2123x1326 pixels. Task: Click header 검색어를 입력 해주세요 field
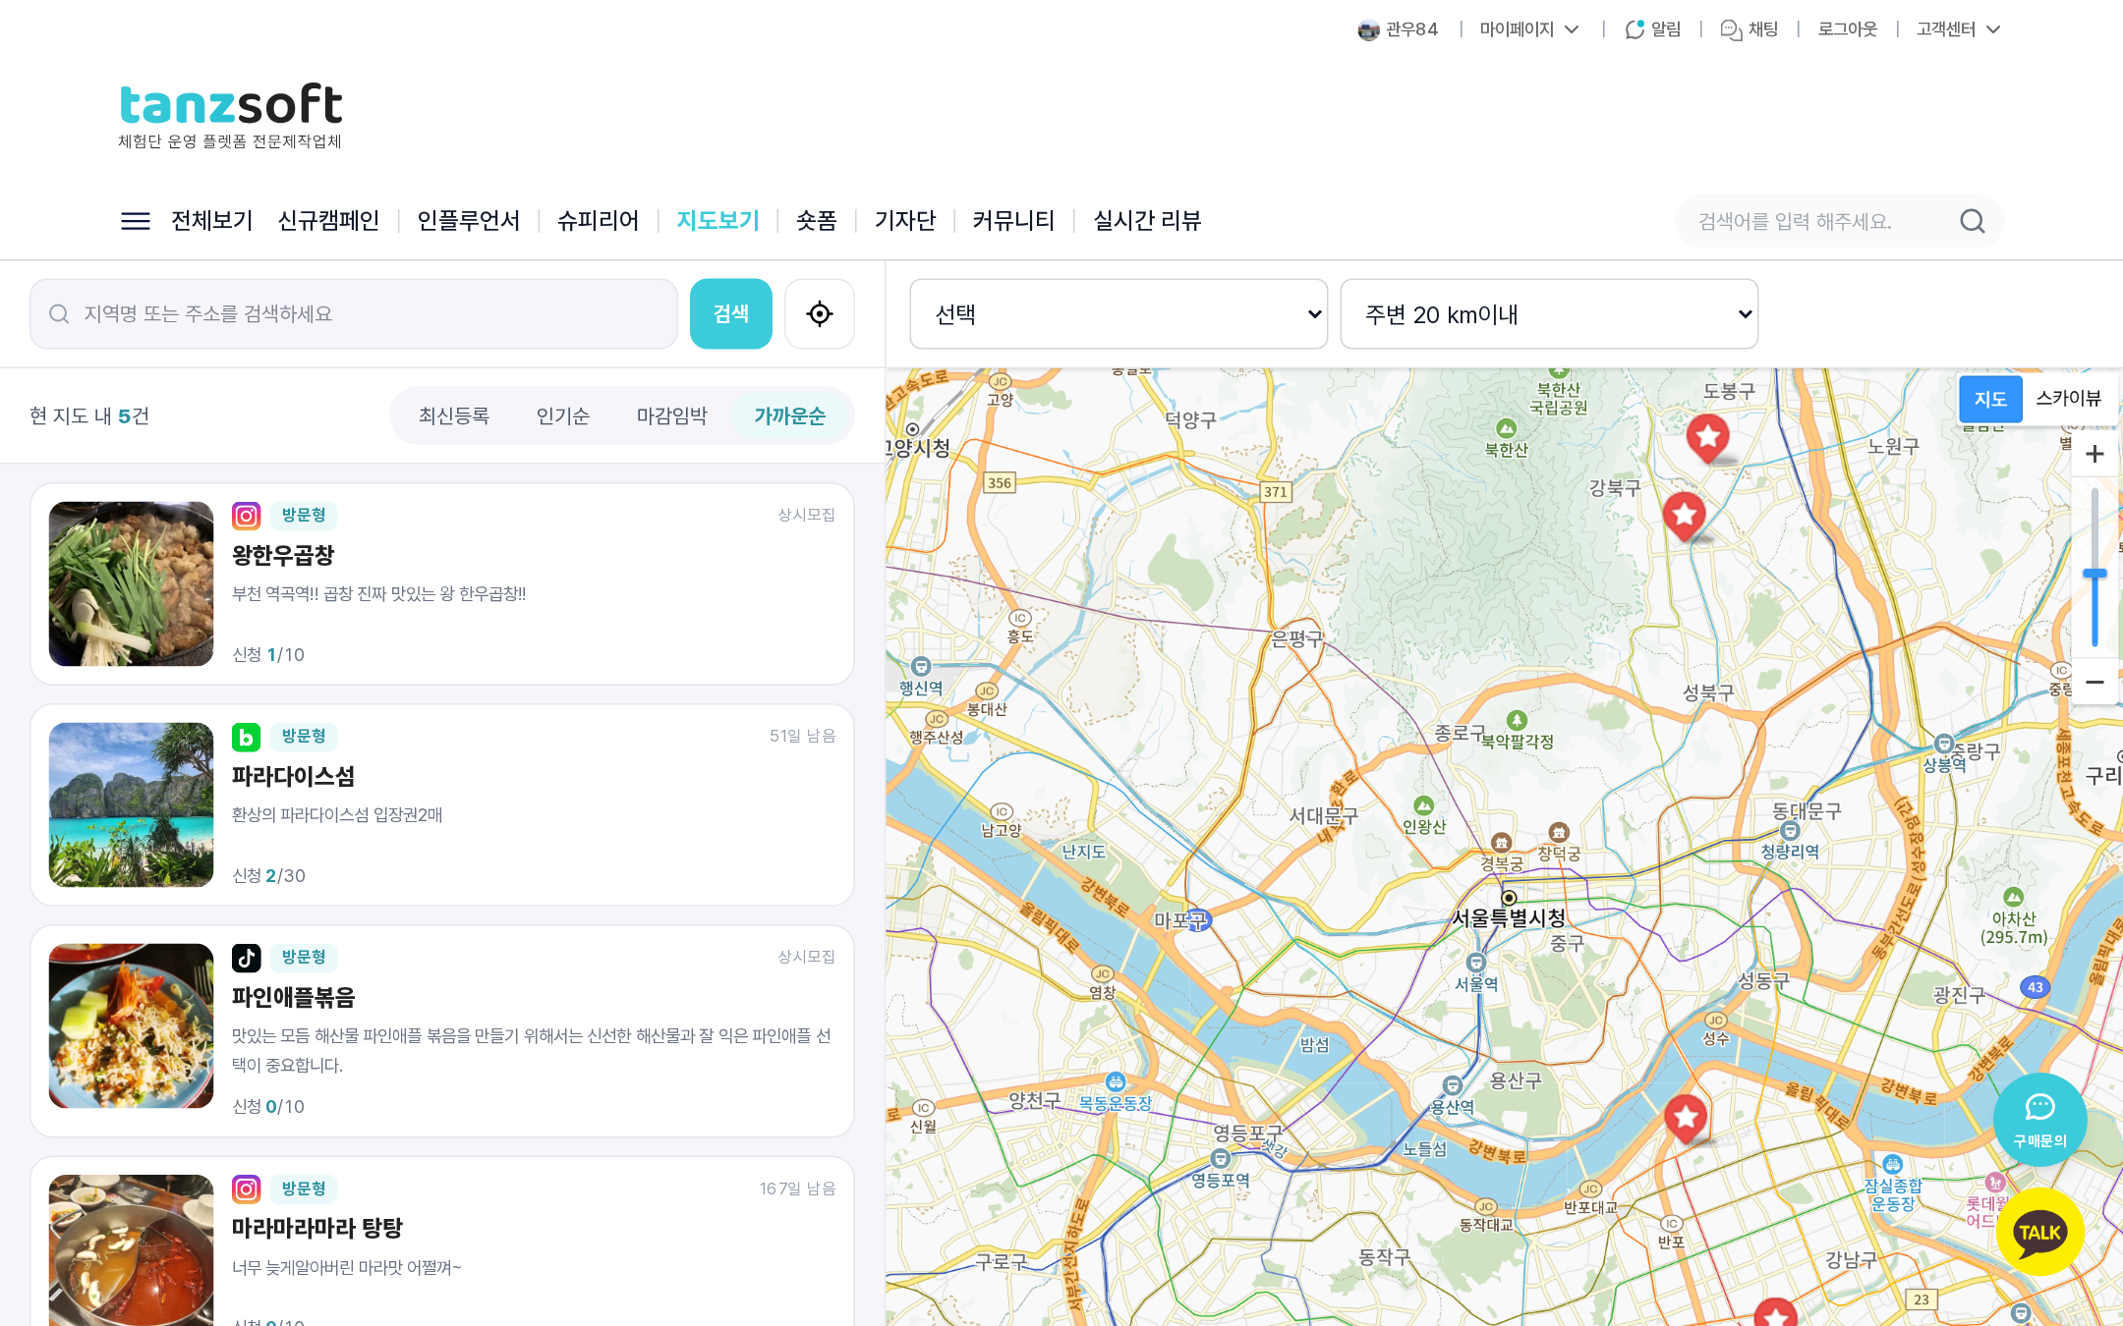(1818, 221)
